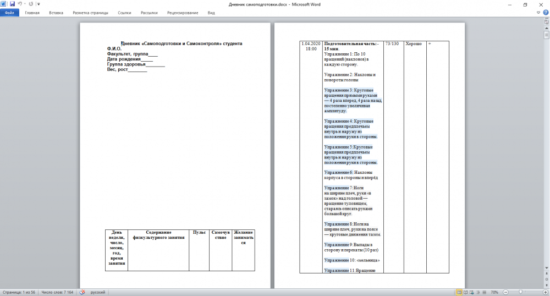The width and height of the screenshot is (550, 296).
Task: Redo the last action
Action: click(x=31, y=4)
